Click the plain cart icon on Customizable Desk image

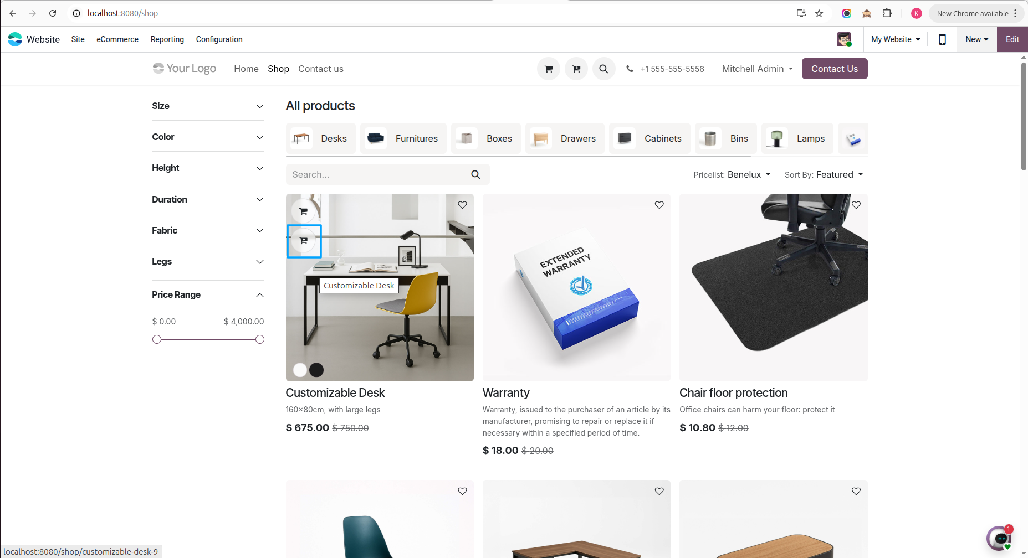coord(303,211)
